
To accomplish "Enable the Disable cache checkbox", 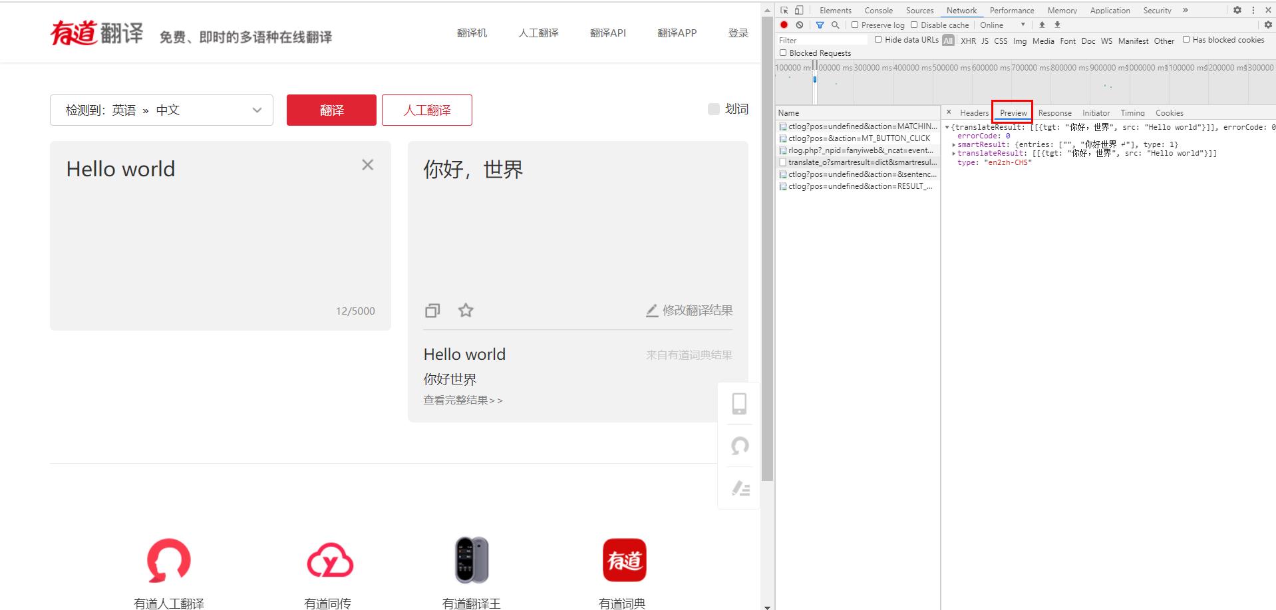I will [x=914, y=25].
